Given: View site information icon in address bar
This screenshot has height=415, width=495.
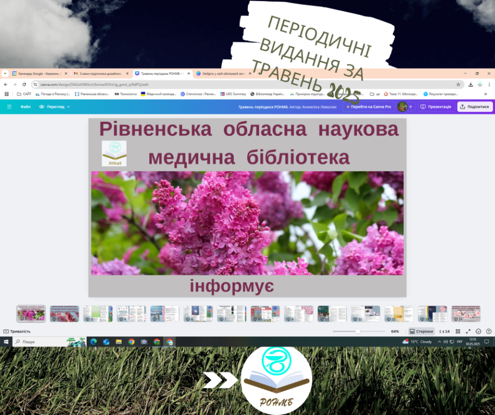Looking at the screenshot, I should 35,84.
